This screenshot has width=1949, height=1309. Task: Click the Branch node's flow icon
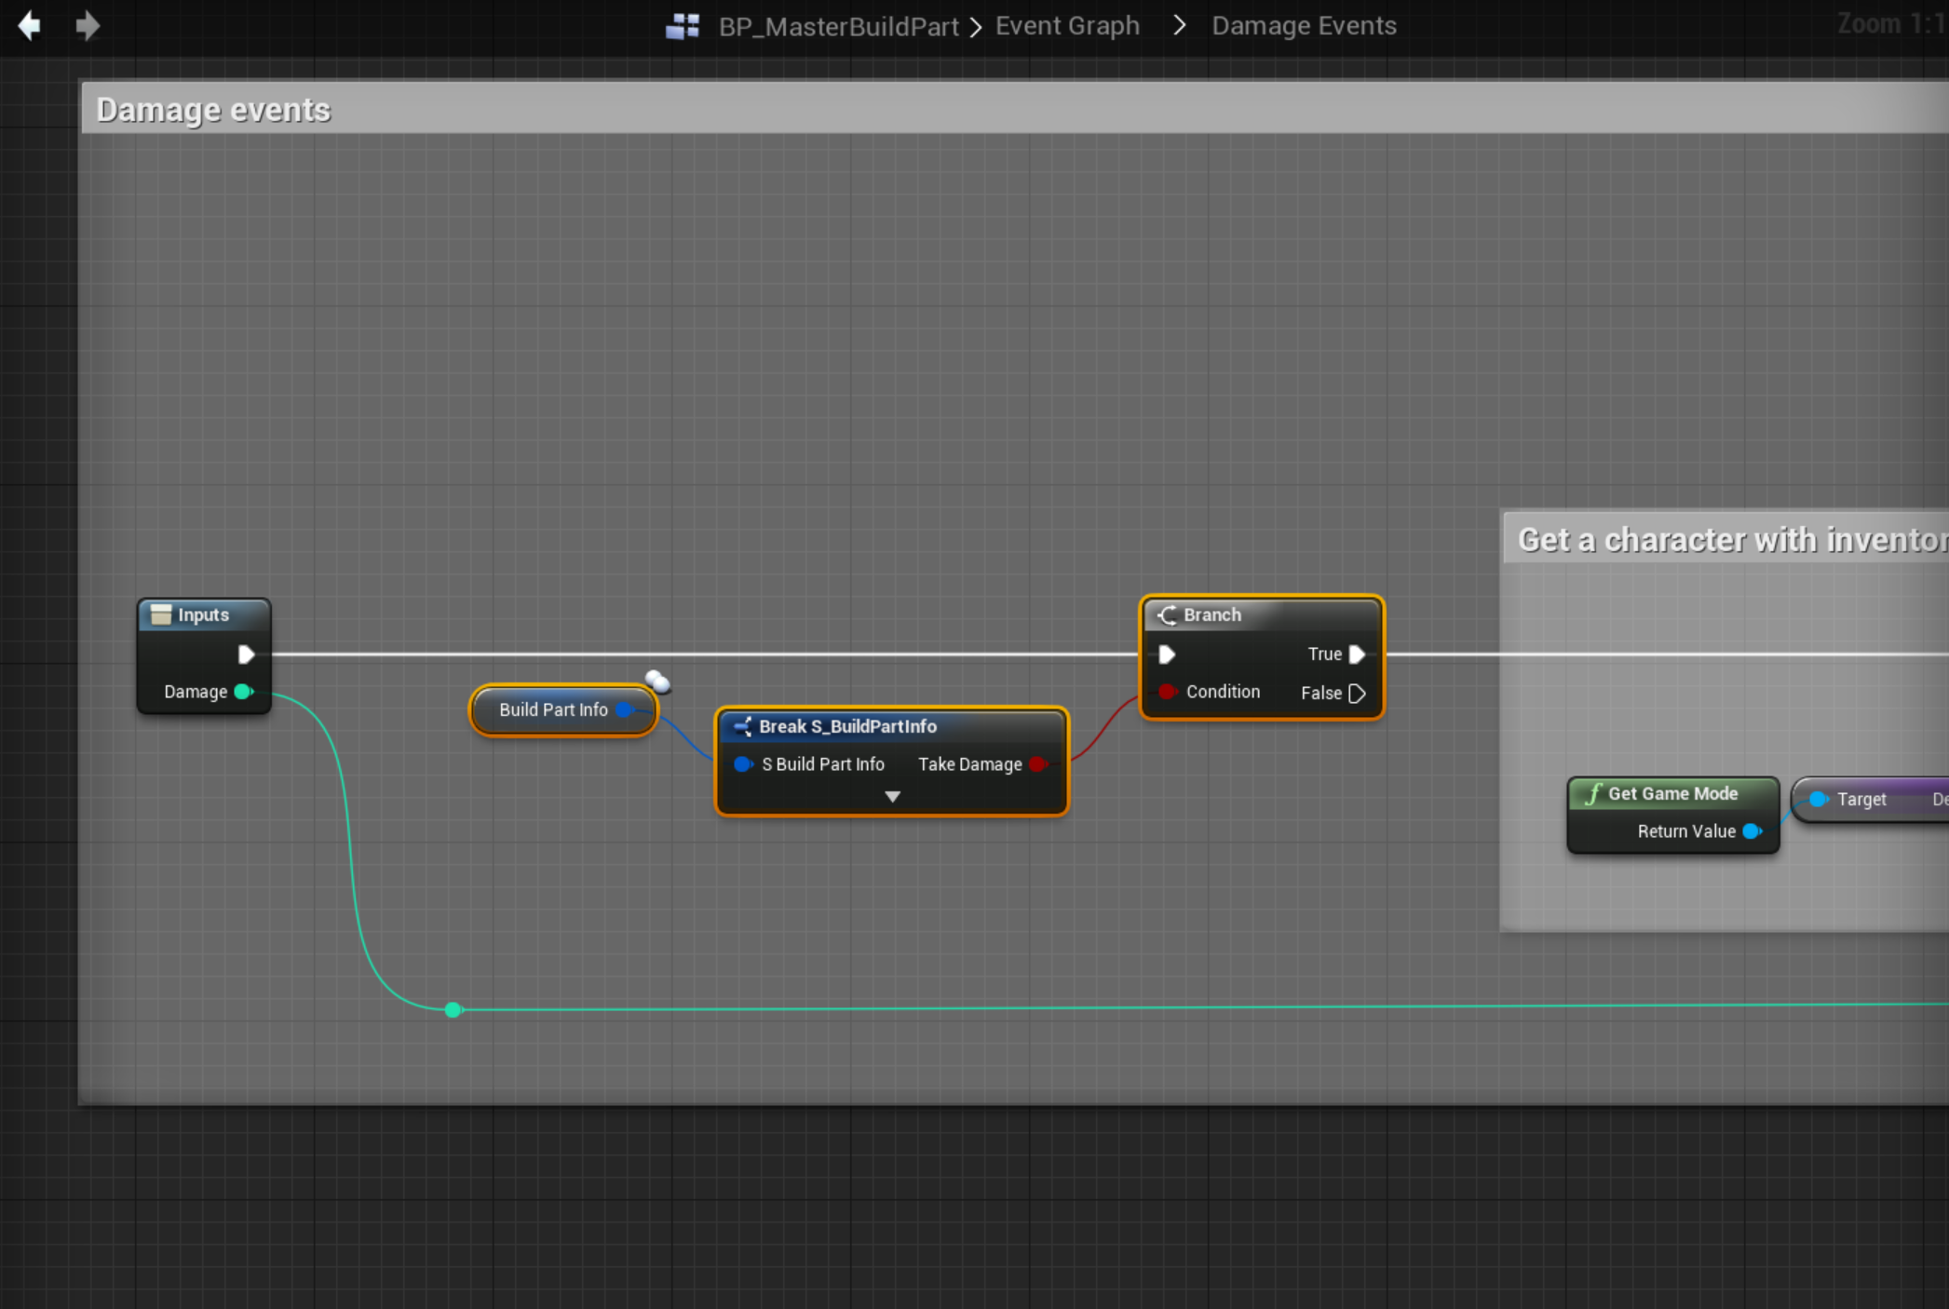tap(1167, 614)
